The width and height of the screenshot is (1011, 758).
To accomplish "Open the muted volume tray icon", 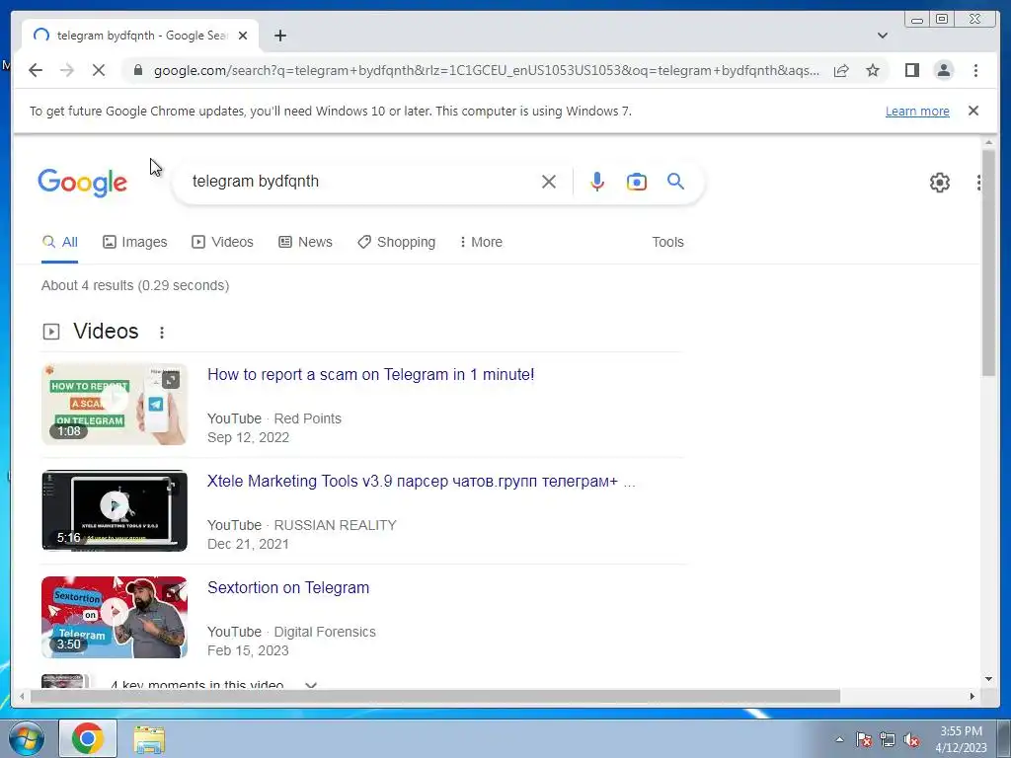I will (x=911, y=740).
